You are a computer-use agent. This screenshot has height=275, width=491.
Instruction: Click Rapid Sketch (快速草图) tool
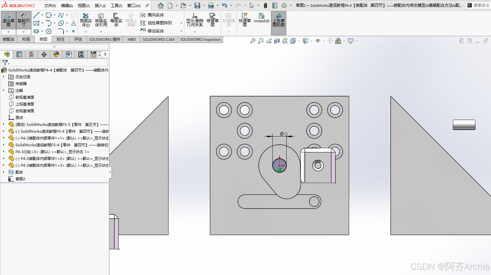245,20
